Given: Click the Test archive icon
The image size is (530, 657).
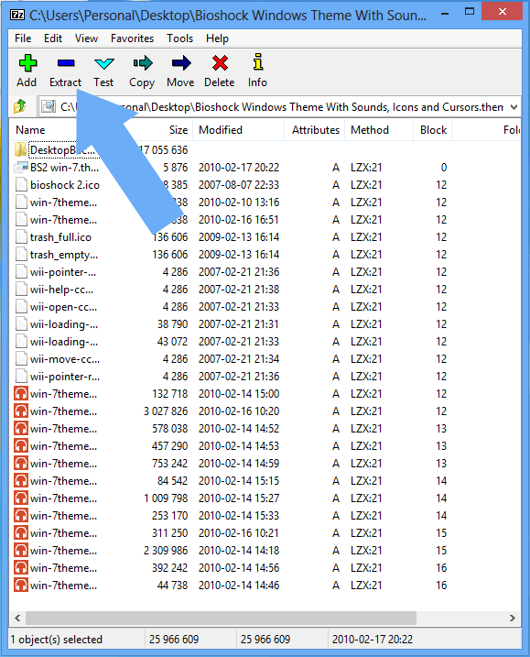Looking at the screenshot, I should (x=103, y=63).
